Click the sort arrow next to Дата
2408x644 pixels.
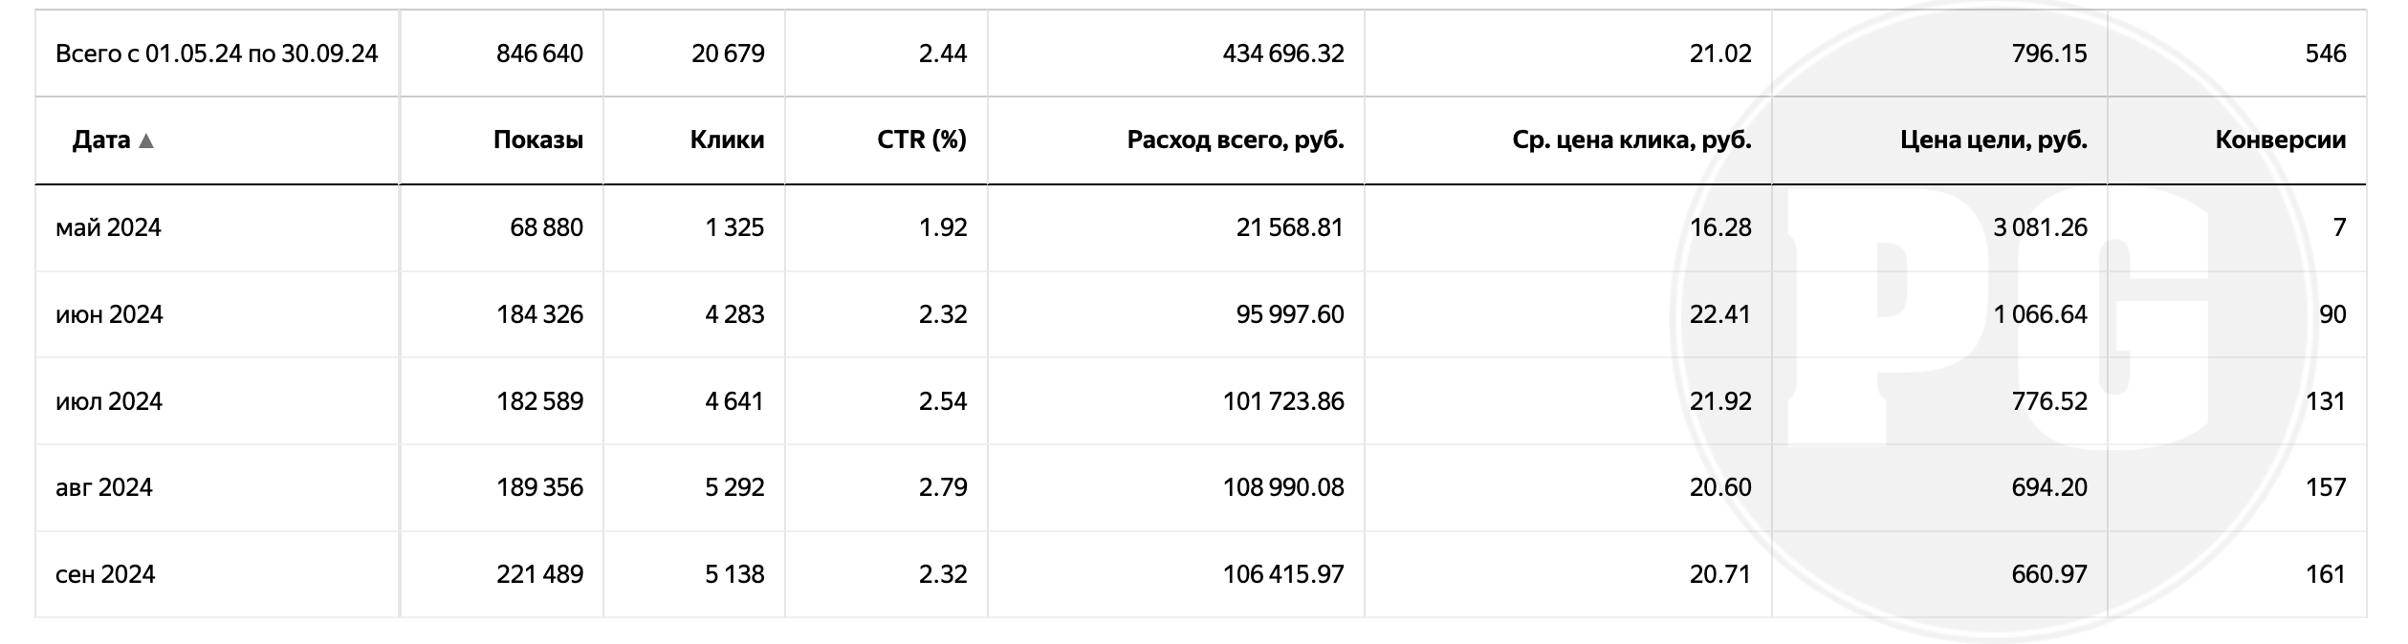click(x=146, y=141)
